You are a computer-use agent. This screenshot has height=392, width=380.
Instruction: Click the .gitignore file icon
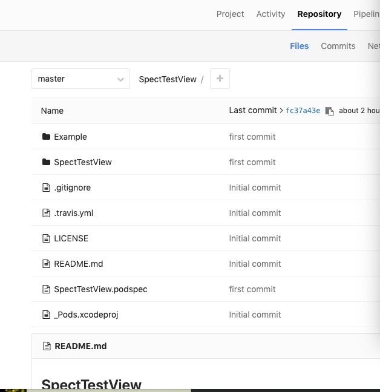(46, 188)
